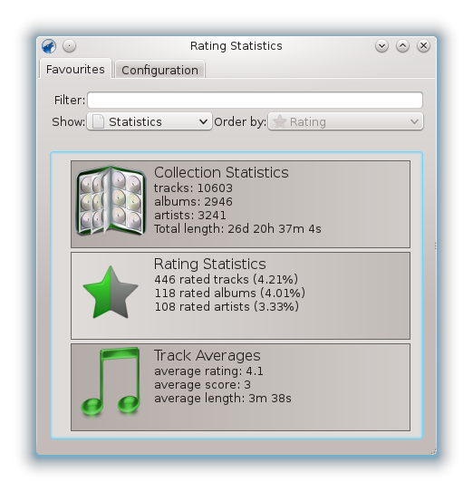The height and width of the screenshot is (491, 473).
Task: Click the document icon in Show combo box
Action: pyautogui.click(x=98, y=121)
